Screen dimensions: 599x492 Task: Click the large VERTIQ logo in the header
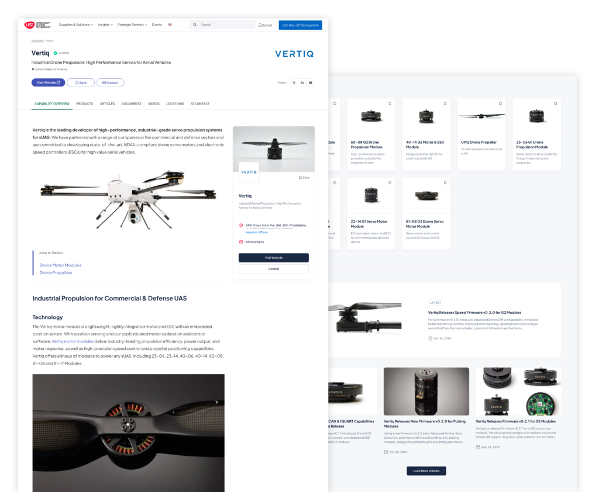pyautogui.click(x=294, y=54)
